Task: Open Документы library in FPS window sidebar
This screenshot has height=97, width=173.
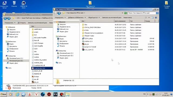Action: pos(62,41)
